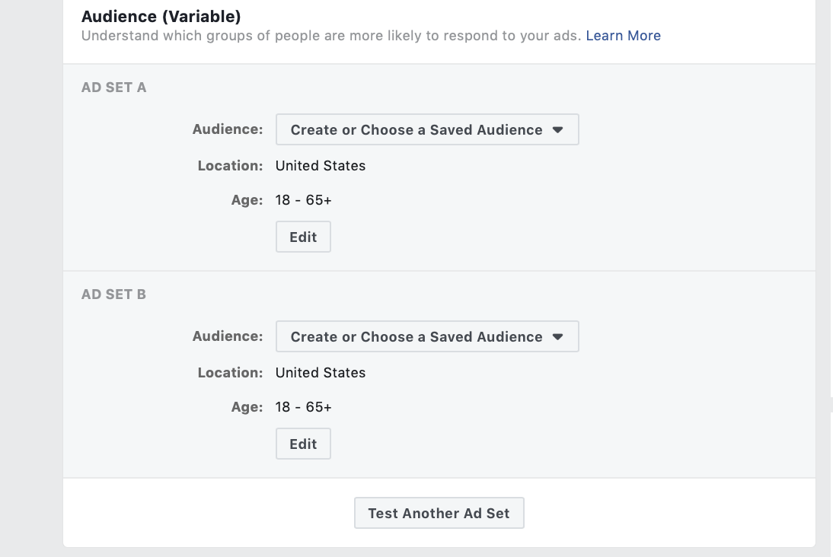Viewport: 833px width, 557px height.
Task: Open Ad Set B saved audience dropdown
Action: point(427,336)
